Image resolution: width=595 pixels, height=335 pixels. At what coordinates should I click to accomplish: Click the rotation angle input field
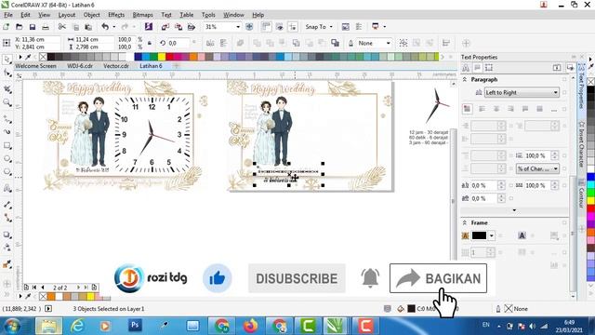pos(178,43)
